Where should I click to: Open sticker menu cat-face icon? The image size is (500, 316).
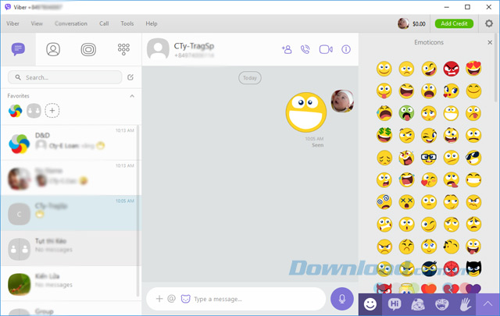pyautogui.click(x=186, y=299)
